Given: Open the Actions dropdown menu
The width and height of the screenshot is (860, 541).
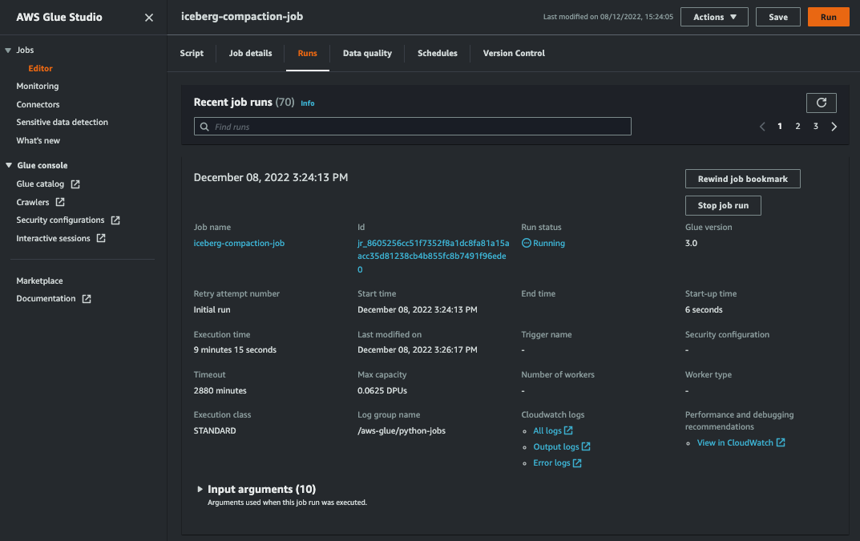Looking at the screenshot, I should pyautogui.click(x=714, y=17).
